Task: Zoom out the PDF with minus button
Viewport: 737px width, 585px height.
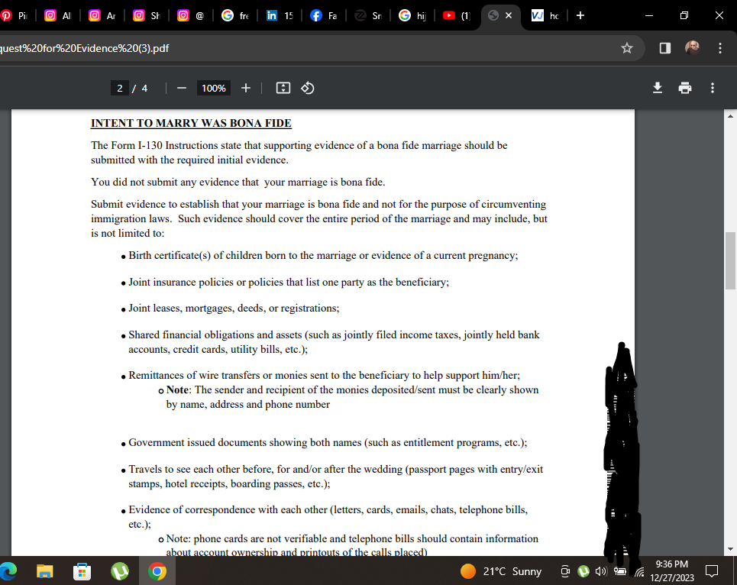Action: tap(182, 89)
